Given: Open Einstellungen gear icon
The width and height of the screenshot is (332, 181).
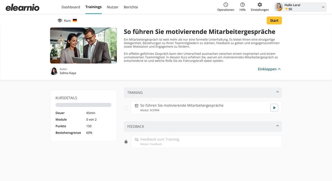Looking at the screenshot, I should [260, 5].
